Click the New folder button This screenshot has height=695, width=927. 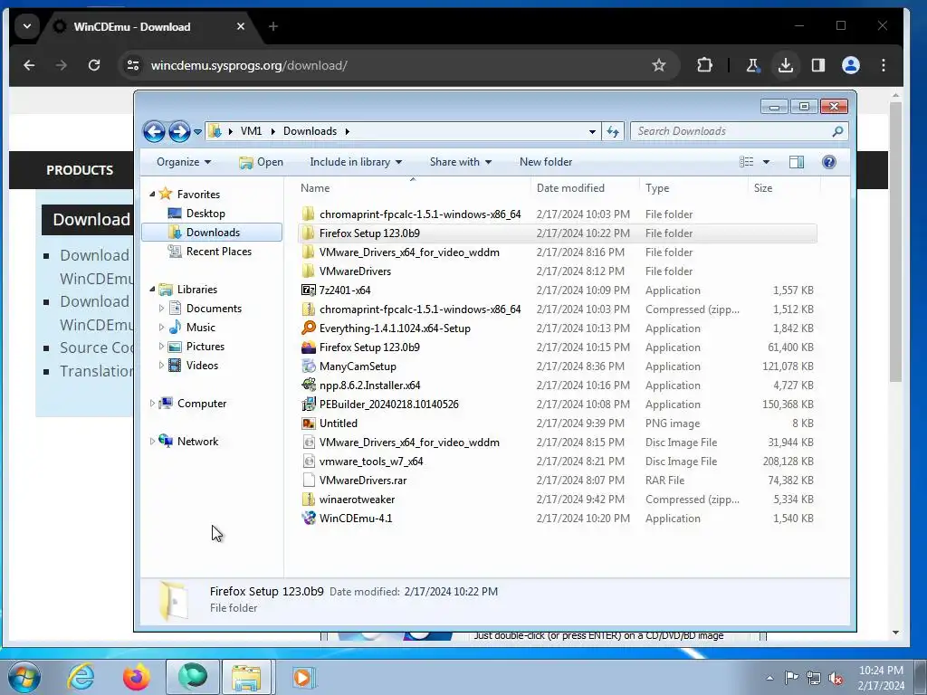[x=546, y=162]
